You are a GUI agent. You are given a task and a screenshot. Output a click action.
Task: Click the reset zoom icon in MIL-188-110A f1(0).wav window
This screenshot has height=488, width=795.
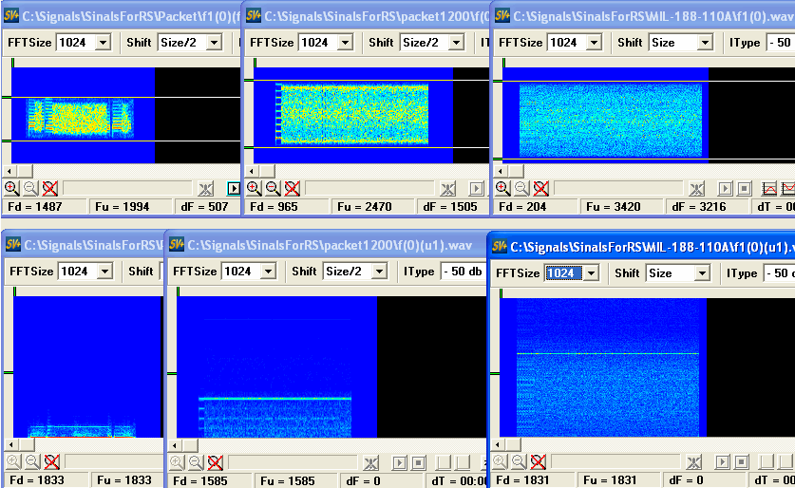click(x=540, y=188)
